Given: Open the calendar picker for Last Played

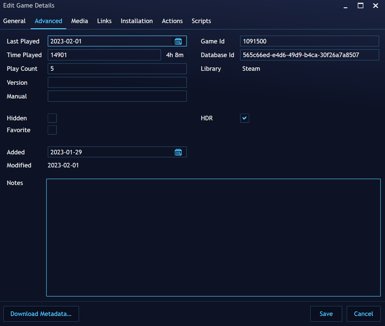Looking at the screenshot, I should click(x=179, y=41).
